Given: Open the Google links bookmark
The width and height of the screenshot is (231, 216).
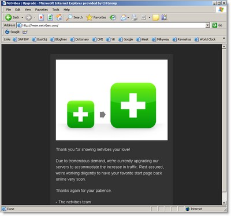Looking at the screenshot, I should coord(126,39).
